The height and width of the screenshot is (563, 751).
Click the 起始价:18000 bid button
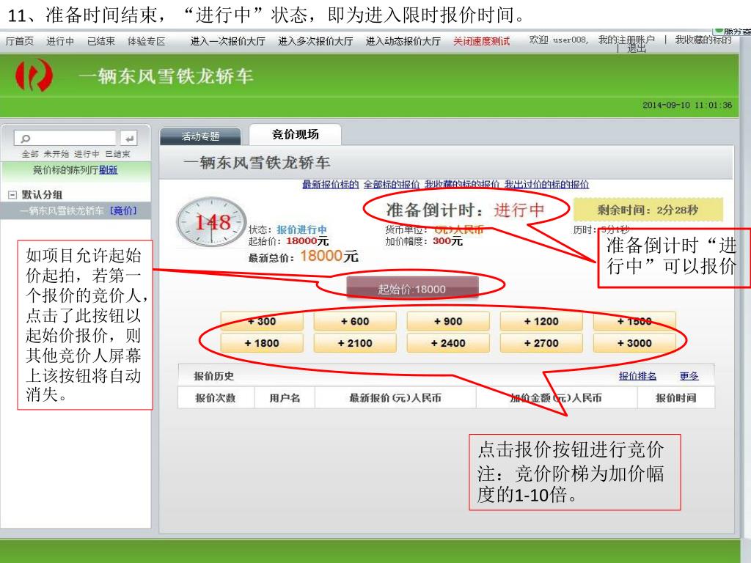click(x=412, y=289)
